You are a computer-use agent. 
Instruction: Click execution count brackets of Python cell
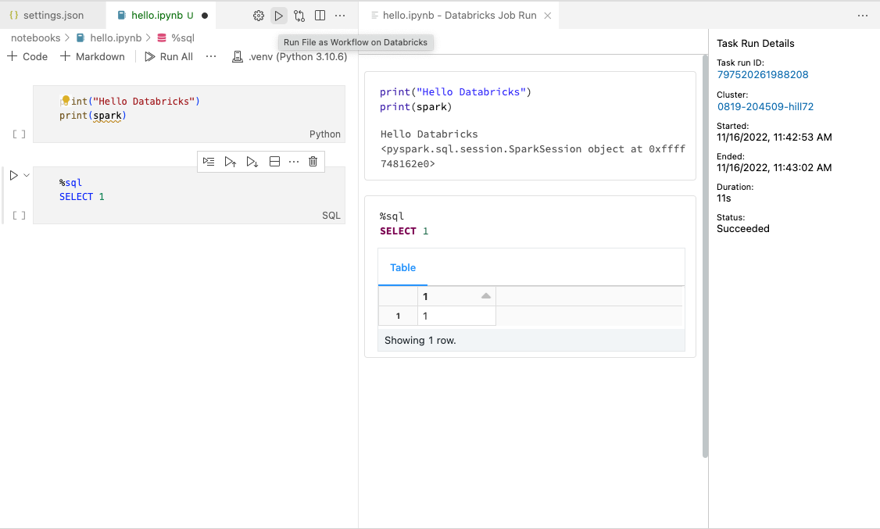[19, 134]
